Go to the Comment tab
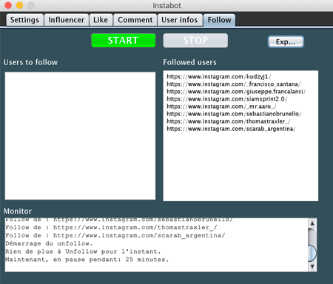333x284 pixels. pos(135,20)
